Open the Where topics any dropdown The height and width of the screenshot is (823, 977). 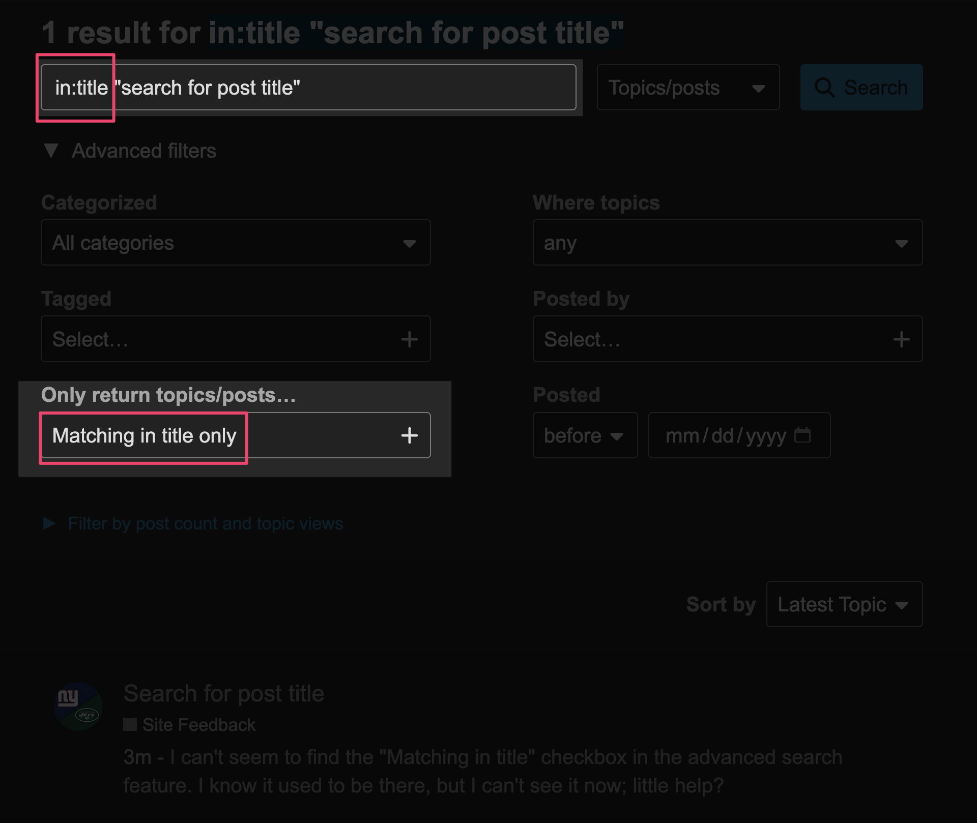tap(727, 243)
